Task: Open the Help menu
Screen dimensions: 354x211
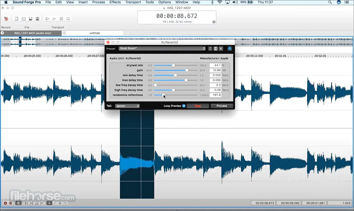Action: point(196,2)
